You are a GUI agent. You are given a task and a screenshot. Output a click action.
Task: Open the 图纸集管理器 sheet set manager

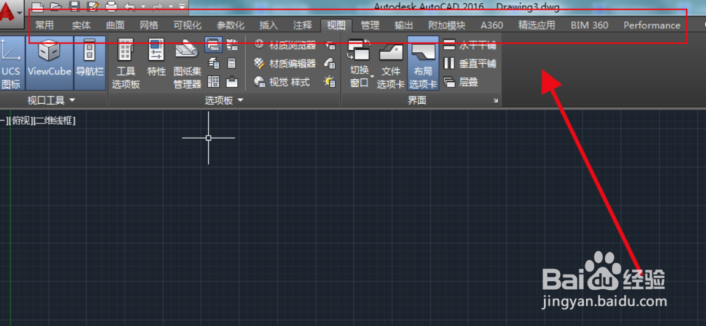click(x=187, y=64)
